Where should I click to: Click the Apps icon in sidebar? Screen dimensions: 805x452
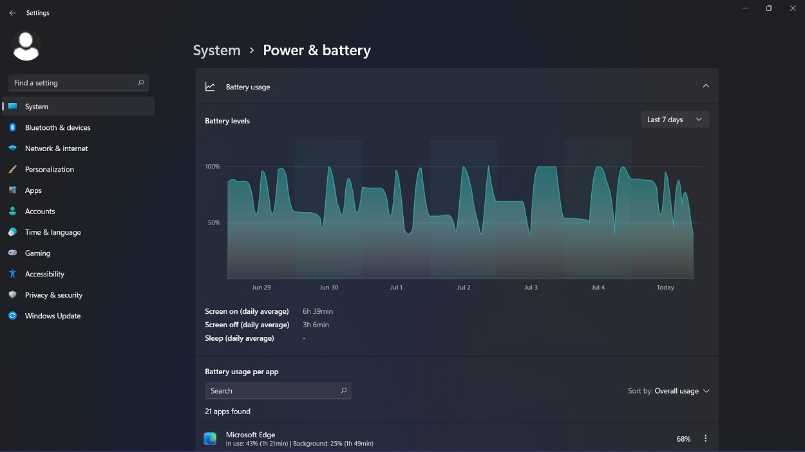pos(13,190)
